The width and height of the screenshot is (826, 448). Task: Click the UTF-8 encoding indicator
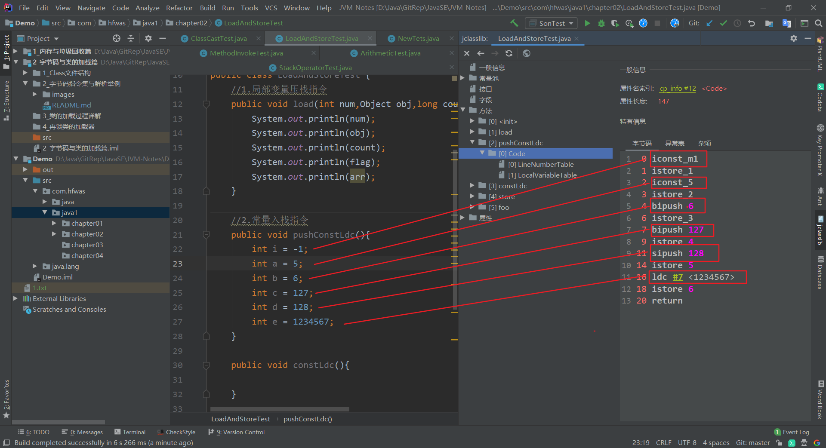[687, 443]
